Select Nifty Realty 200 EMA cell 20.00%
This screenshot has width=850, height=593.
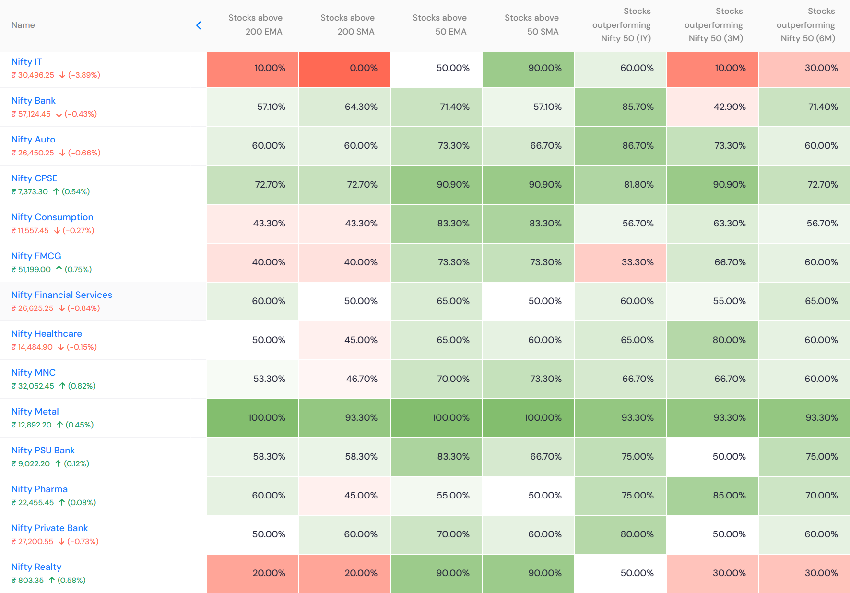(252, 574)
